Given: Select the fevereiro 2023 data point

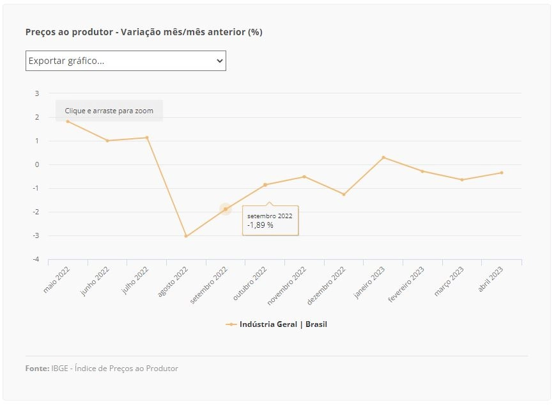Looking at the screenshot, I should point(422,171).
